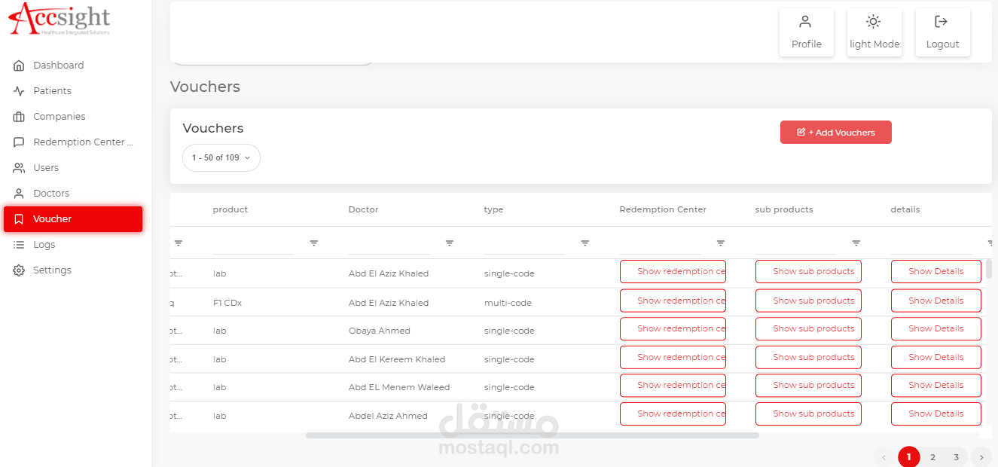Open Profile via the person icon
This screenshot has height=467, width=998.
click(x=806, y=22)
